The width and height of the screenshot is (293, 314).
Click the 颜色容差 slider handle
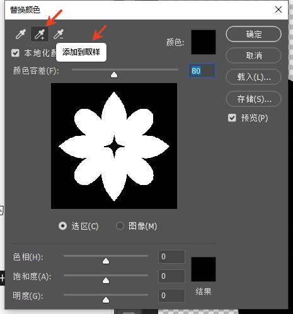[x=114, y=74]
